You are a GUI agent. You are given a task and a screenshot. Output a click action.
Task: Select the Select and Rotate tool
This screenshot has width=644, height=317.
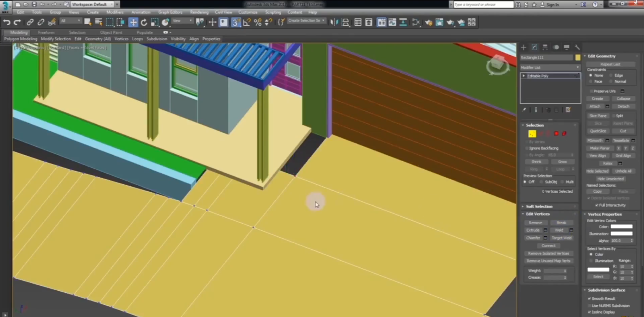(144, 22)
